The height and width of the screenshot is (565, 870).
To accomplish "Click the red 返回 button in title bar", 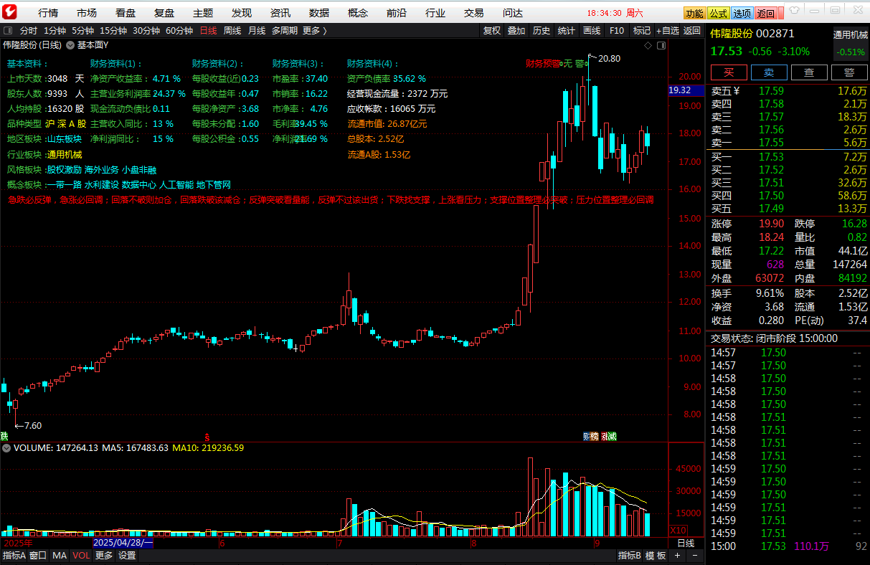I will coord(766,13).
